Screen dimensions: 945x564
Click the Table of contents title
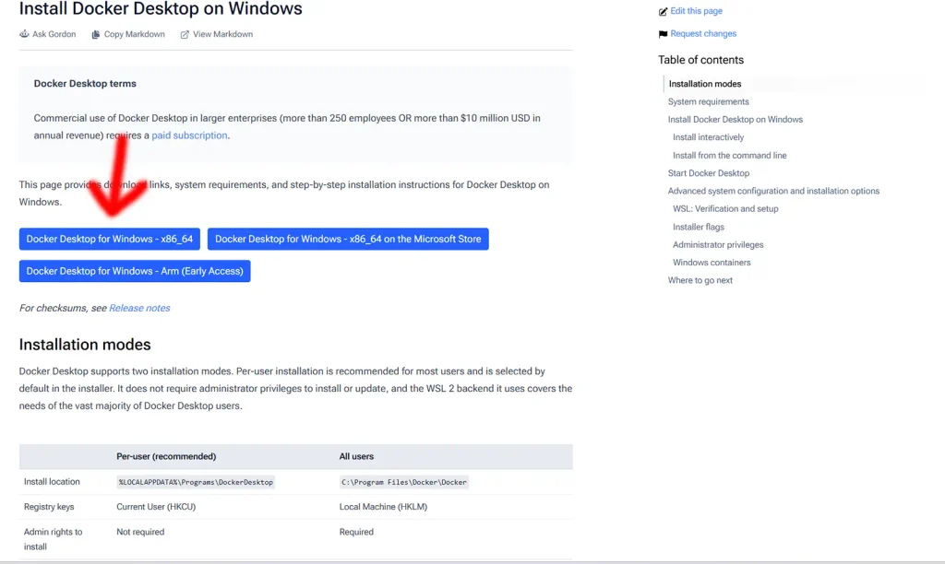pyautogui.click(x=700, y=60)
